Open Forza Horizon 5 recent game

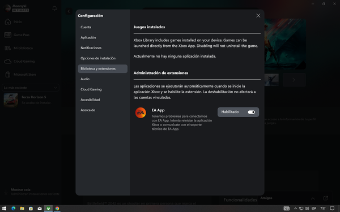31,100
